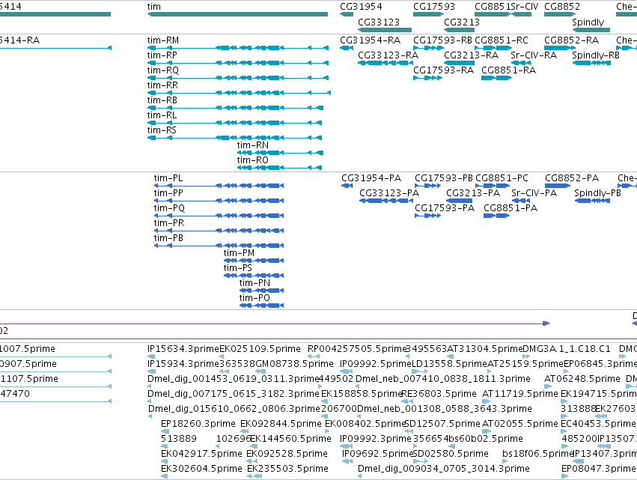Click the tim-PL protein label
Viewport: 637px width, 480px height.
pos(168,178)
